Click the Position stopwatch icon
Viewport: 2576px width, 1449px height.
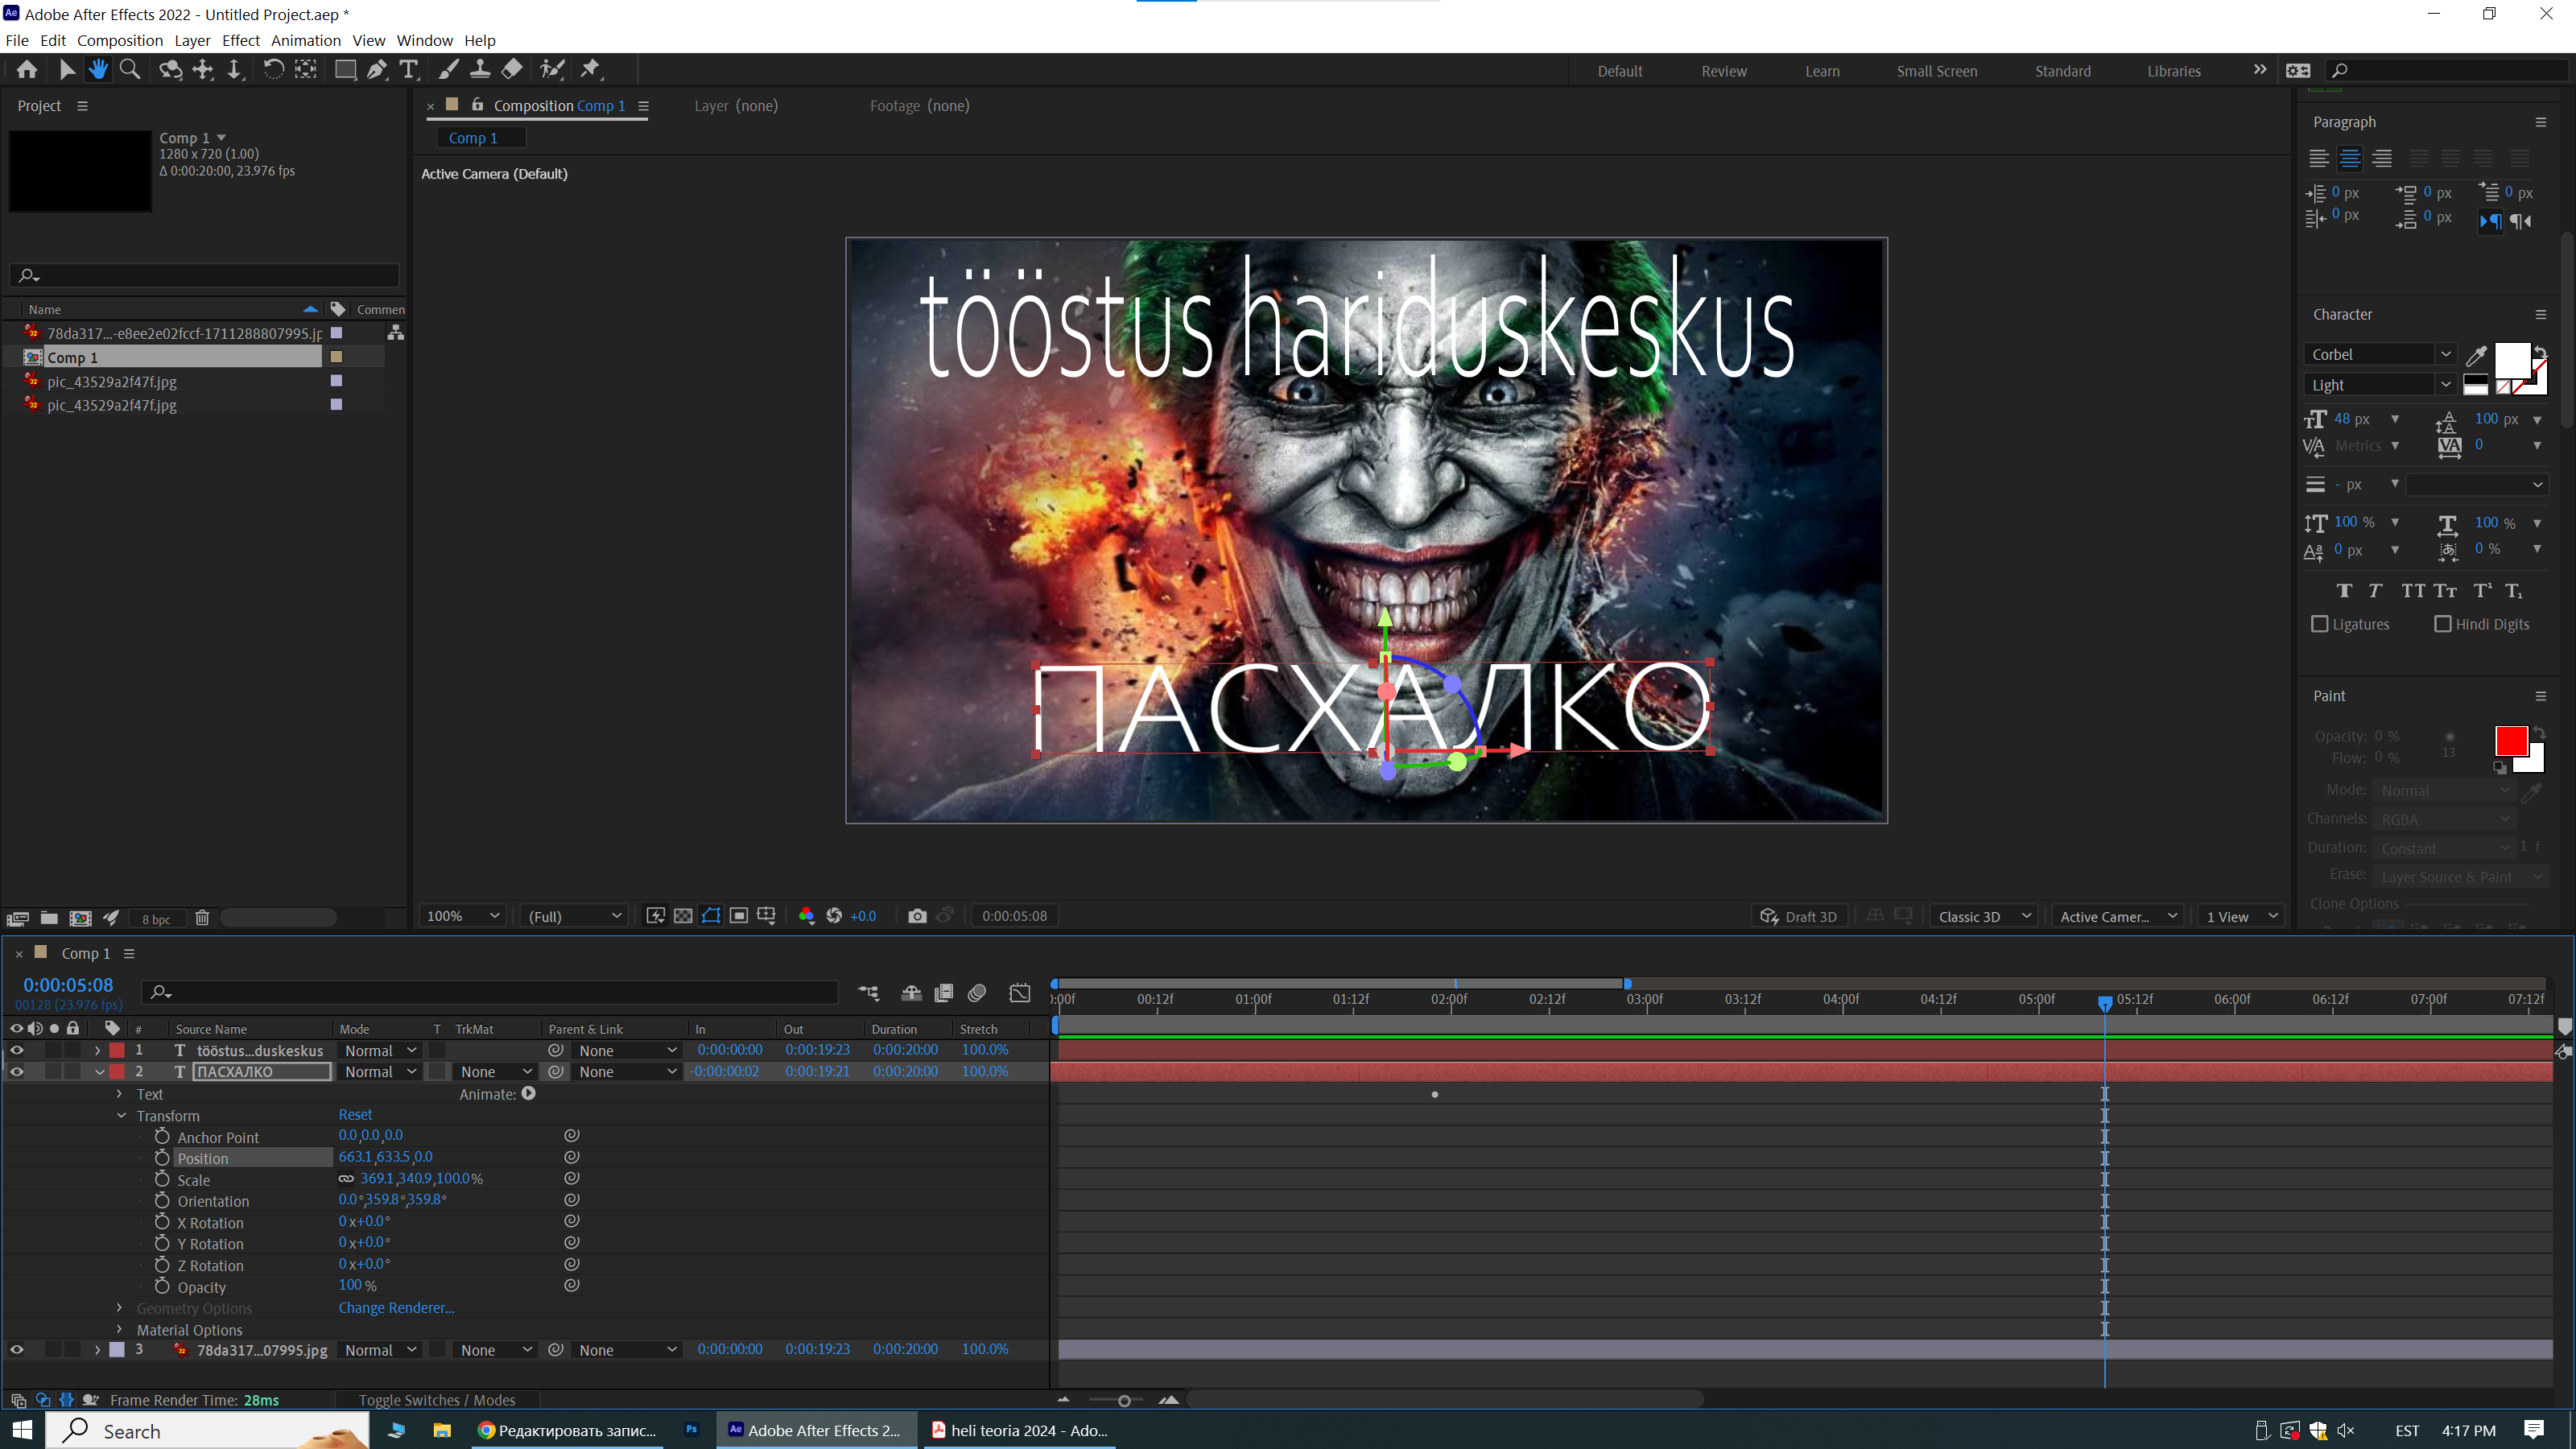162,1158
